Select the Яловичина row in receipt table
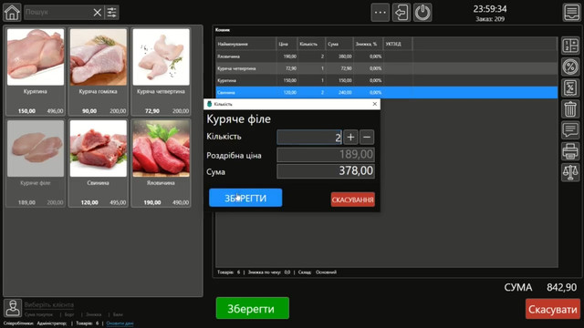 387,56
